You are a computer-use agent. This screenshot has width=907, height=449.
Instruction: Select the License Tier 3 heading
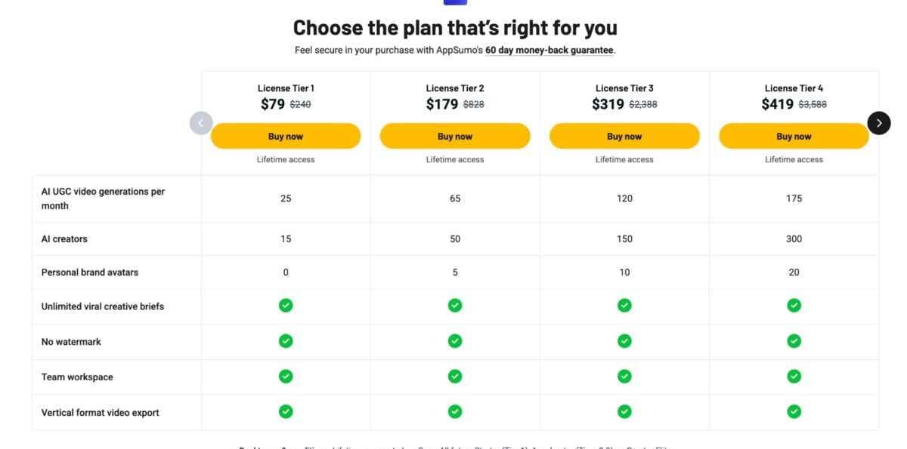click(624, 88)
